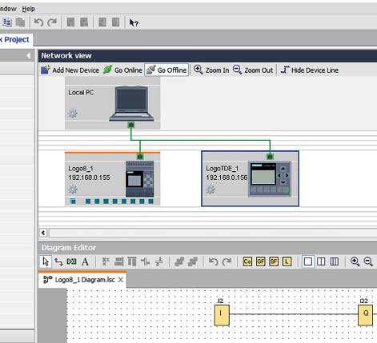Open settings gear of Local PC
The width and height of the screenshot is (377, 343).
coord(72,114)
